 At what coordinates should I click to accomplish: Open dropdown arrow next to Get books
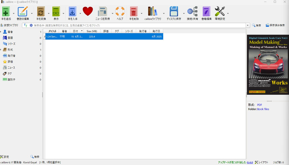coord(80,14)
